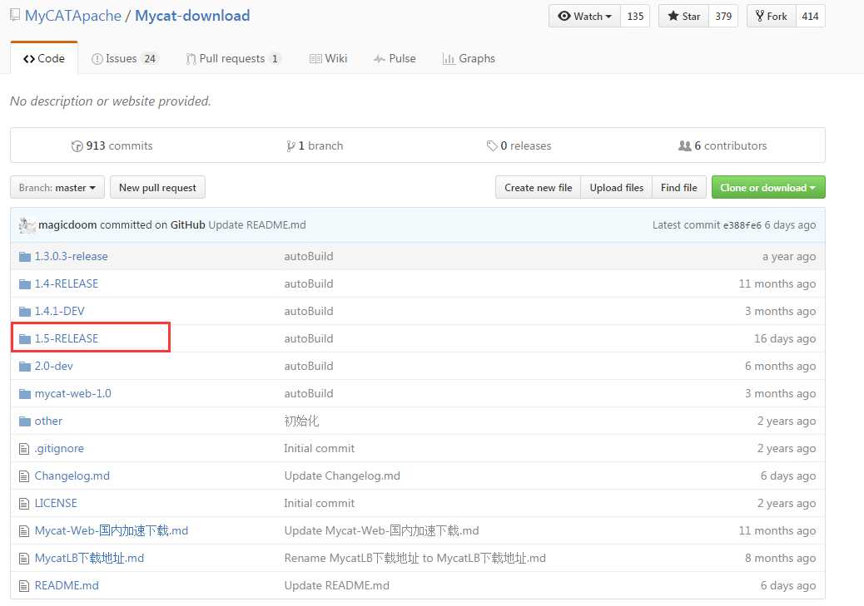Screen dimensions: 864x606
Task: Click the branch icon next to 1 branch
Action: click(x=290, y=145)
